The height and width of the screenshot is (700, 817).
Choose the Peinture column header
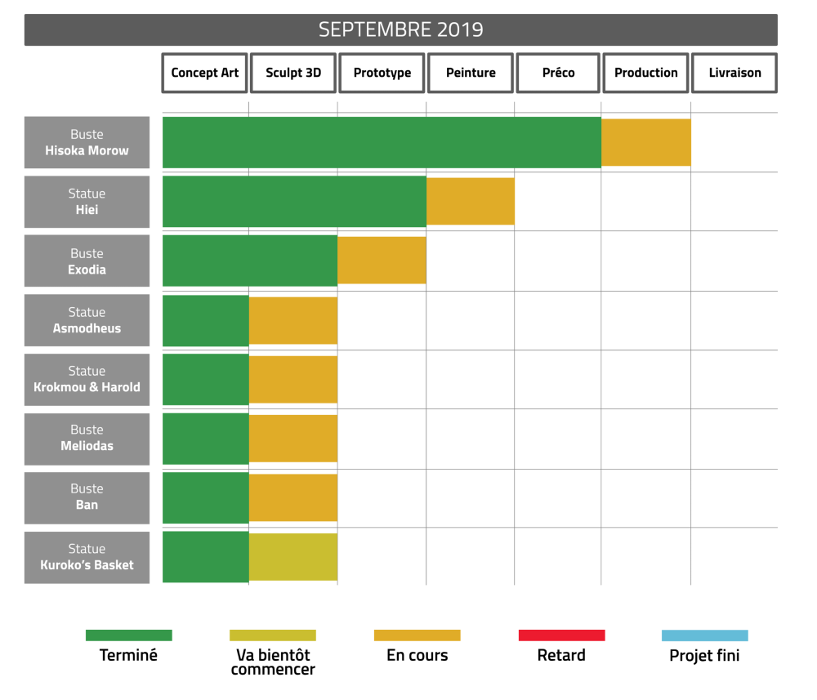[471, 73]
